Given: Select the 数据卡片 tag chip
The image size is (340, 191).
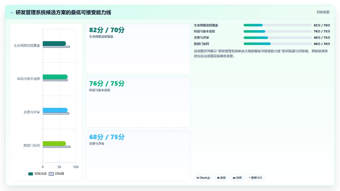Looking at the screenshot, I should (255, 178).
